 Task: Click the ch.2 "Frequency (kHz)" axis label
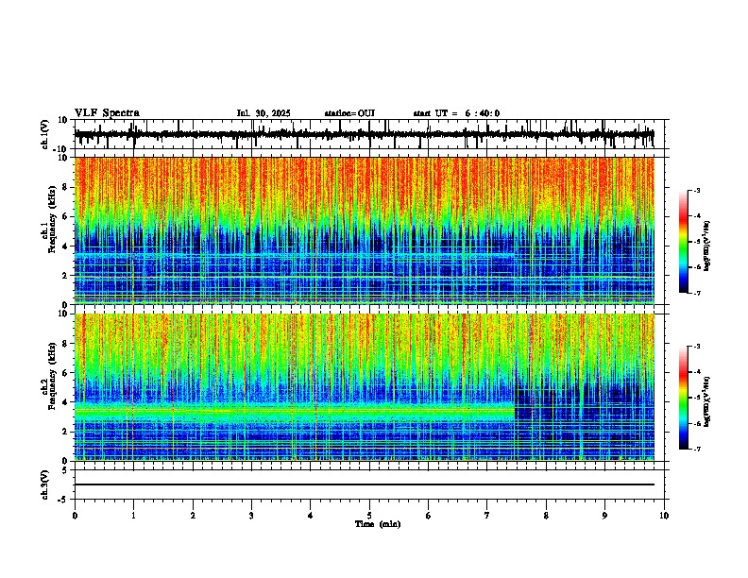(53, 376)
